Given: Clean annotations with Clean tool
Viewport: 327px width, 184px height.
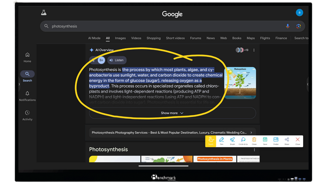Looking at the screenshot, I should point(254,141).
